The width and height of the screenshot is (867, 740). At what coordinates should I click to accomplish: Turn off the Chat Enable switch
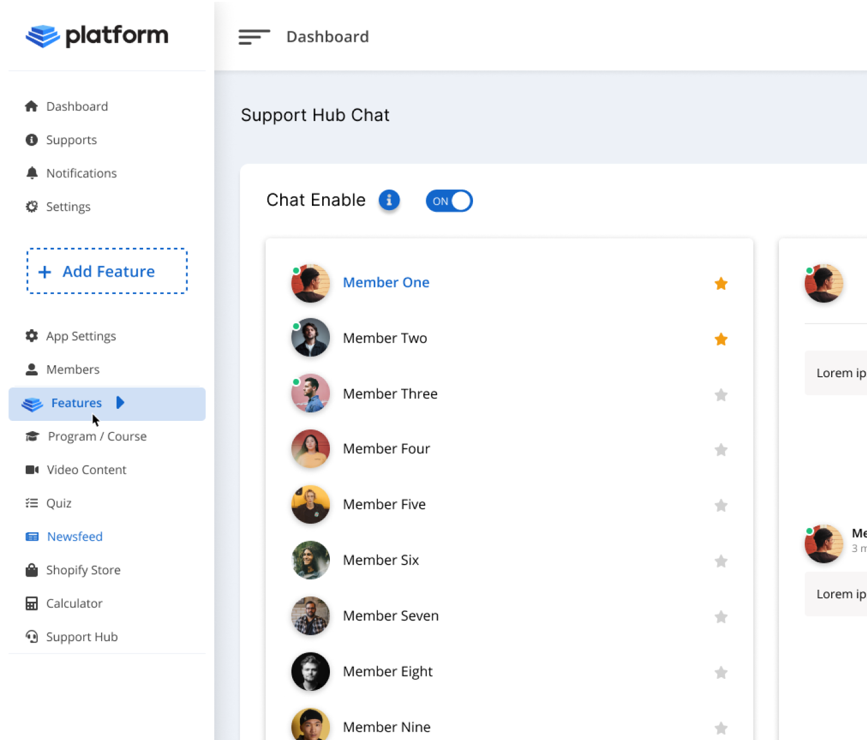[x=449, y=201]
